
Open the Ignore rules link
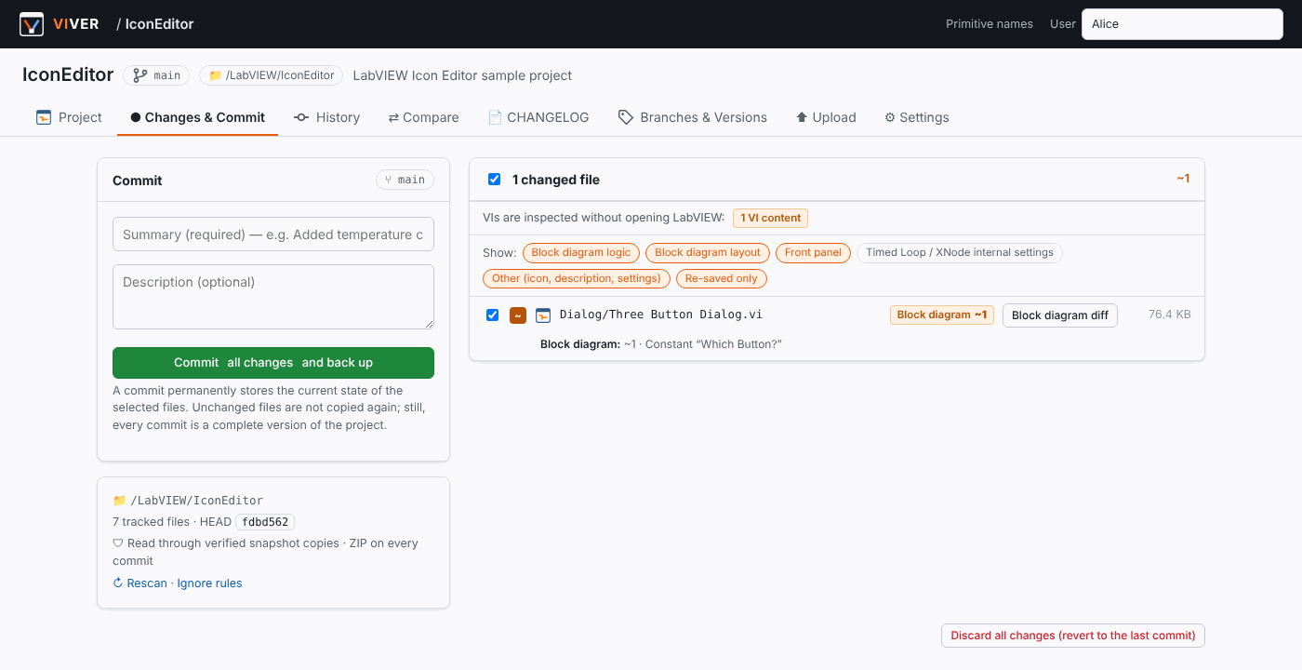(209, 583)
